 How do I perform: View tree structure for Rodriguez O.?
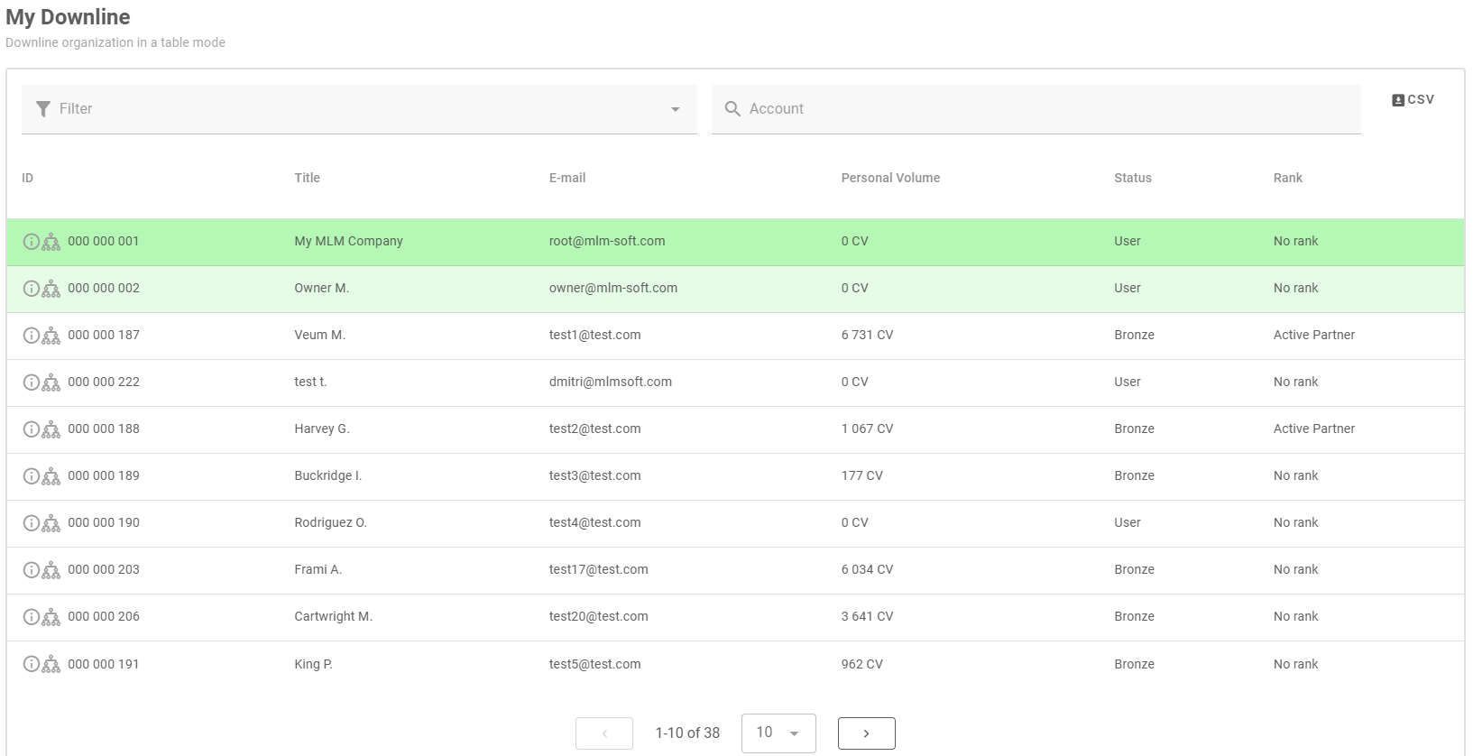click(x=51, y=523)
